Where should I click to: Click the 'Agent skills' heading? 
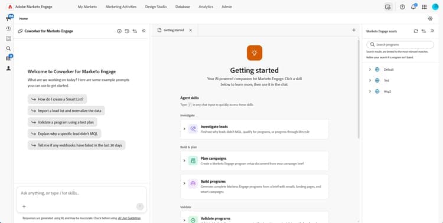[x=190, y=98]
